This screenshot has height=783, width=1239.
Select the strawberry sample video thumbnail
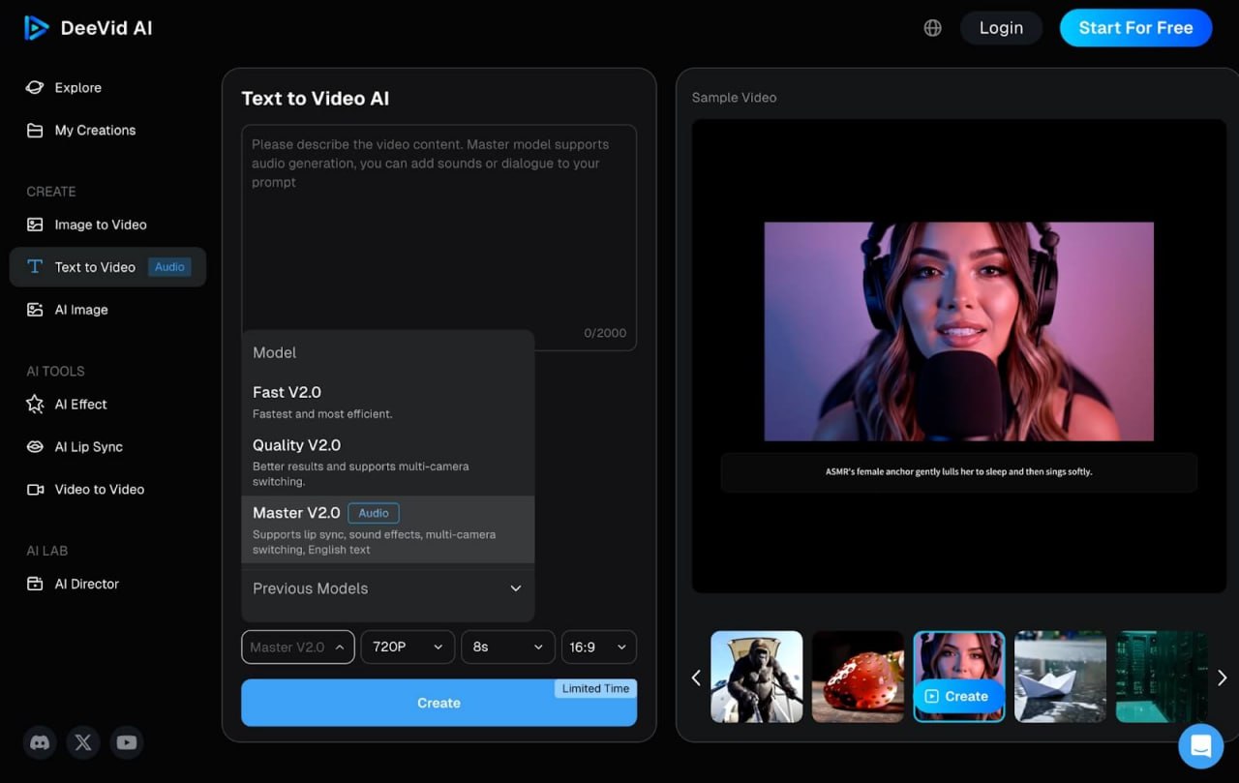pyautogui.click(x=858, y=677)
